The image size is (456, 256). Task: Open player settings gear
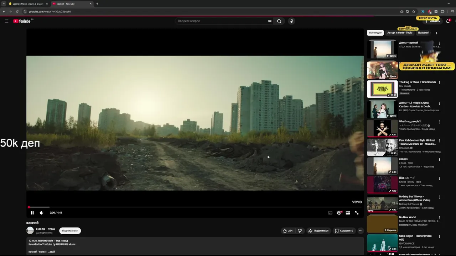coord(339,213)
